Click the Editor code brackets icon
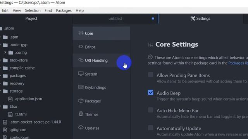 point(81,47)
